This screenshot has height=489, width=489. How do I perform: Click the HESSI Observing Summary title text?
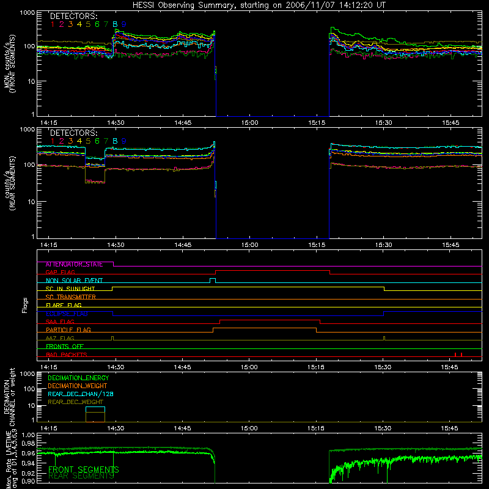pyautogui.click(x=259, y=6)
